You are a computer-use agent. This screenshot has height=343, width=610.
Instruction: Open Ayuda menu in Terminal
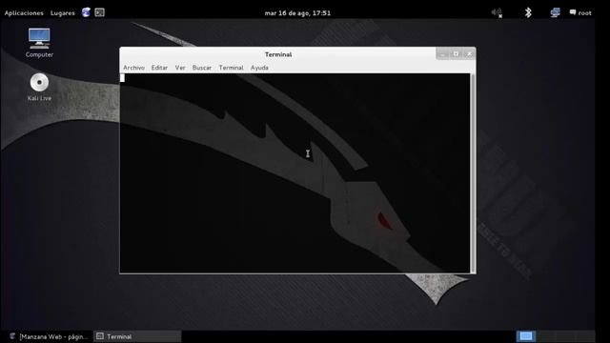tap(259, 68)
